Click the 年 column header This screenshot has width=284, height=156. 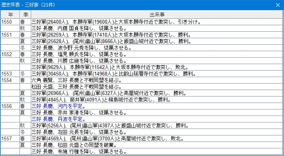pyautogui.click(x=10, y=14)
